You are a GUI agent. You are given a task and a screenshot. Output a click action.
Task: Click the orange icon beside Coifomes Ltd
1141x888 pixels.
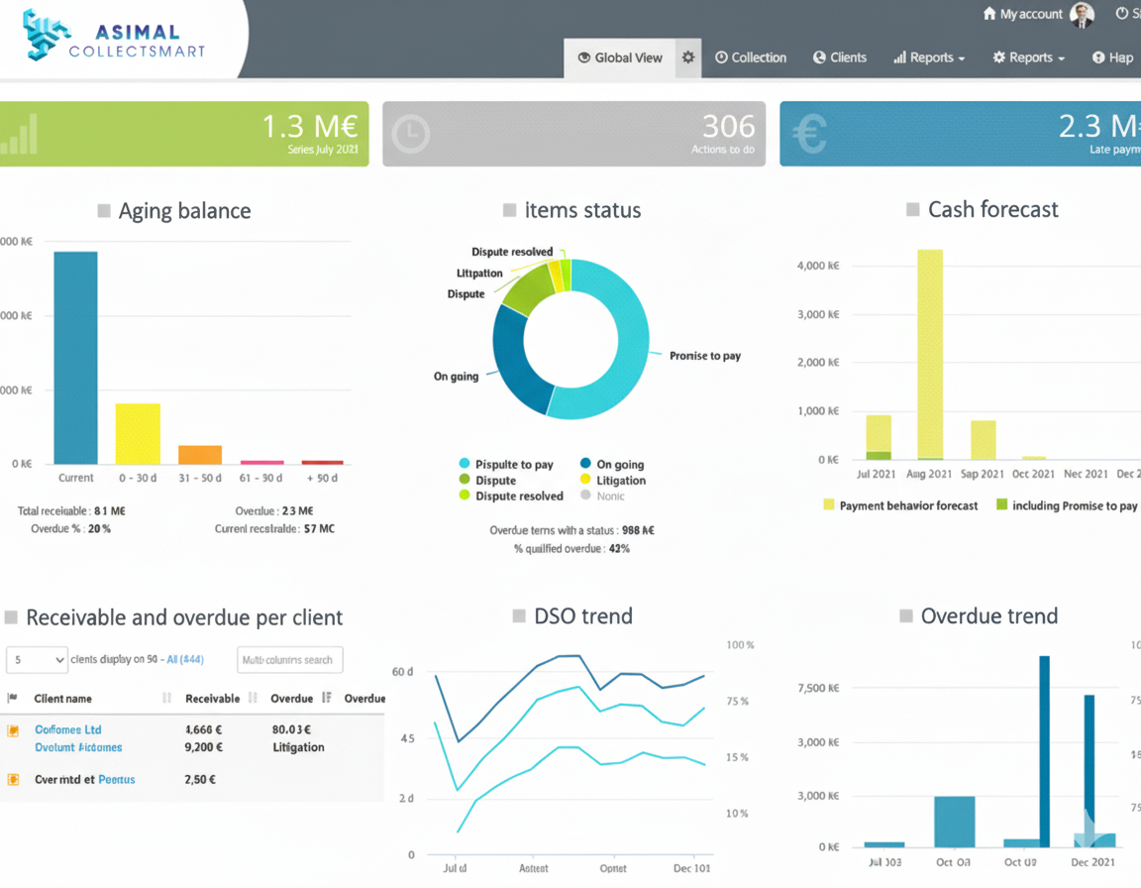[x=14, y=730]
